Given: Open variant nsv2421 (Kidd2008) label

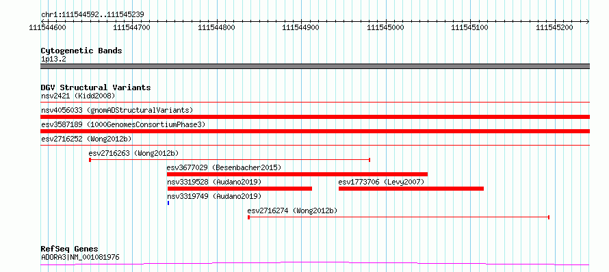Looking at the screenshot, I should pos(78,96).
